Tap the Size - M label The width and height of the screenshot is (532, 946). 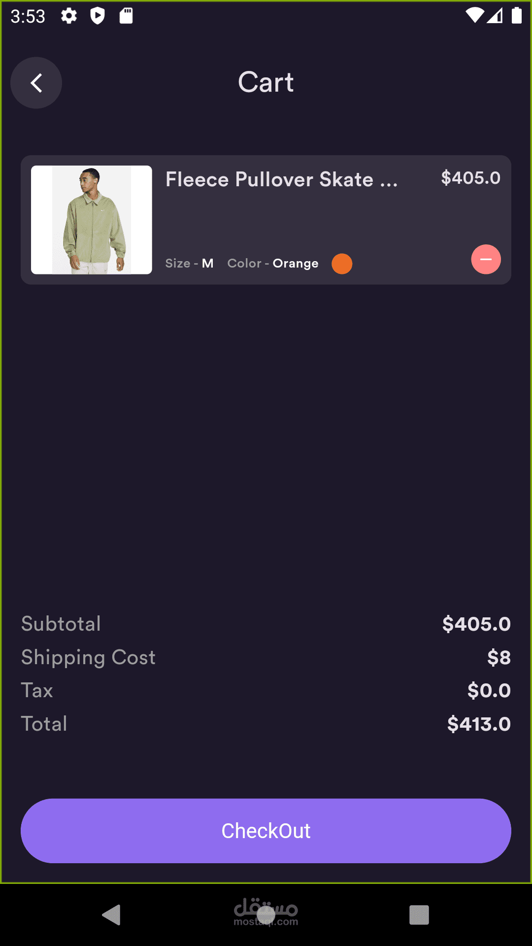(190, 263)
